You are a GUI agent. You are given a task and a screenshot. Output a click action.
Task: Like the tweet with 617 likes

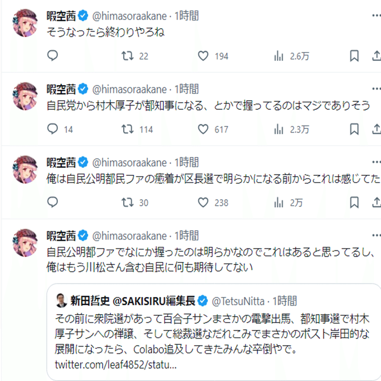tap(203, 129)
